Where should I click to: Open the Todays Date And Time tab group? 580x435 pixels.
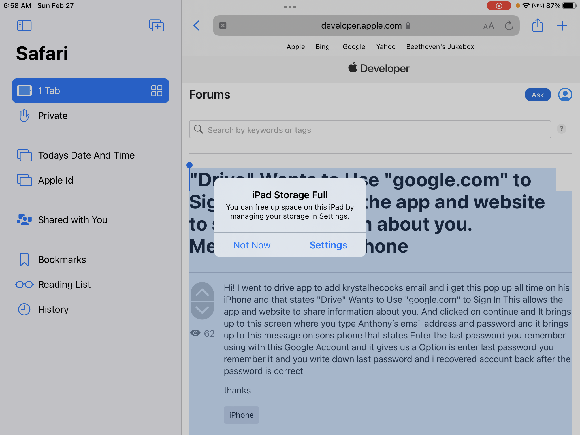click(86, 155)
